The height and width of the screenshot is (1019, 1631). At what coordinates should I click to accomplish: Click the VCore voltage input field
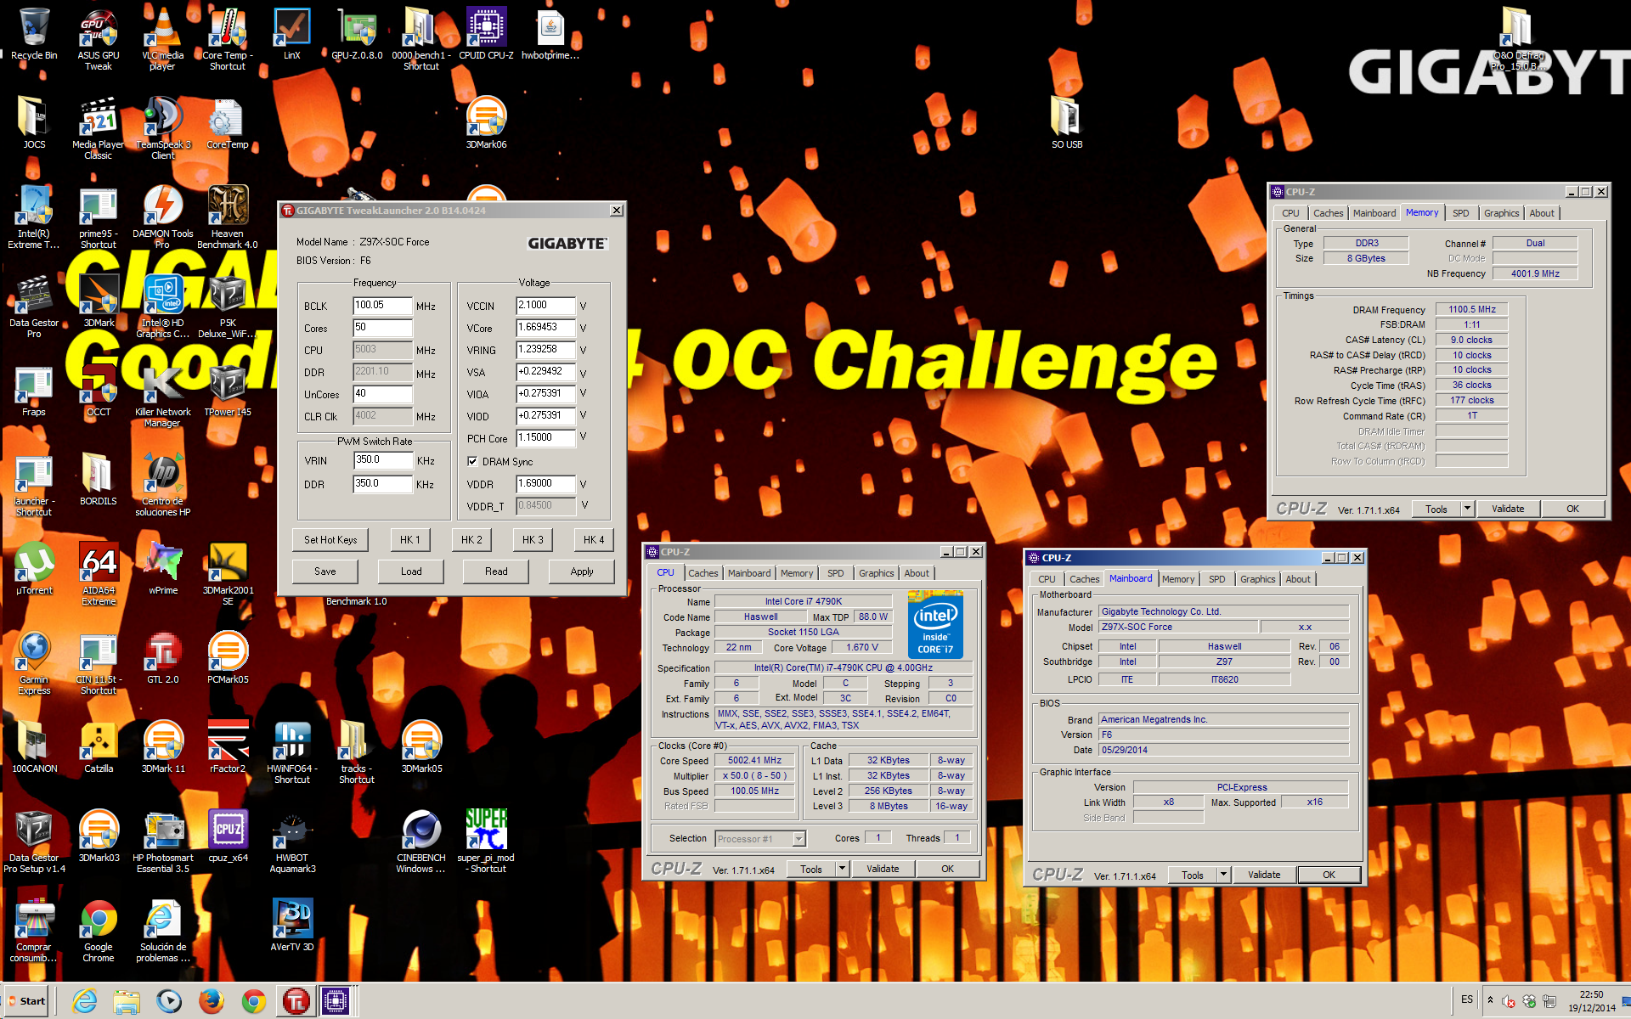click(545, 328)
